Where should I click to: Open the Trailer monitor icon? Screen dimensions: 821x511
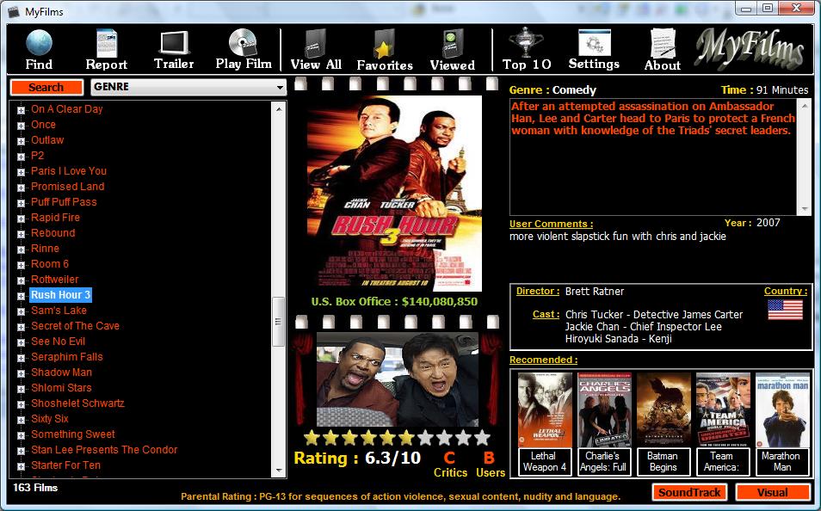click(174, 42)
